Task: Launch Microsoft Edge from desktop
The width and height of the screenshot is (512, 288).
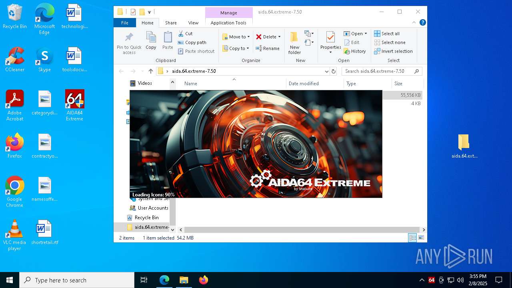Action: 44,19
